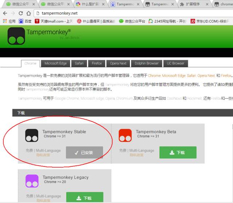Select the Chrome browser tab on page
Viewport: 233px width, 203px height.
point(31,64)
